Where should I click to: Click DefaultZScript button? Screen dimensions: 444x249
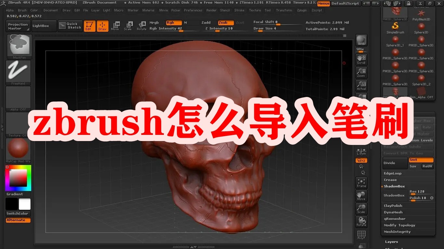(x=345, y=4)
